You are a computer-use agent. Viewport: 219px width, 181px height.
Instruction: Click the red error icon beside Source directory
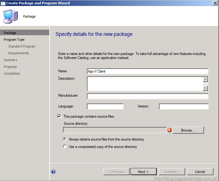point(169,130)
